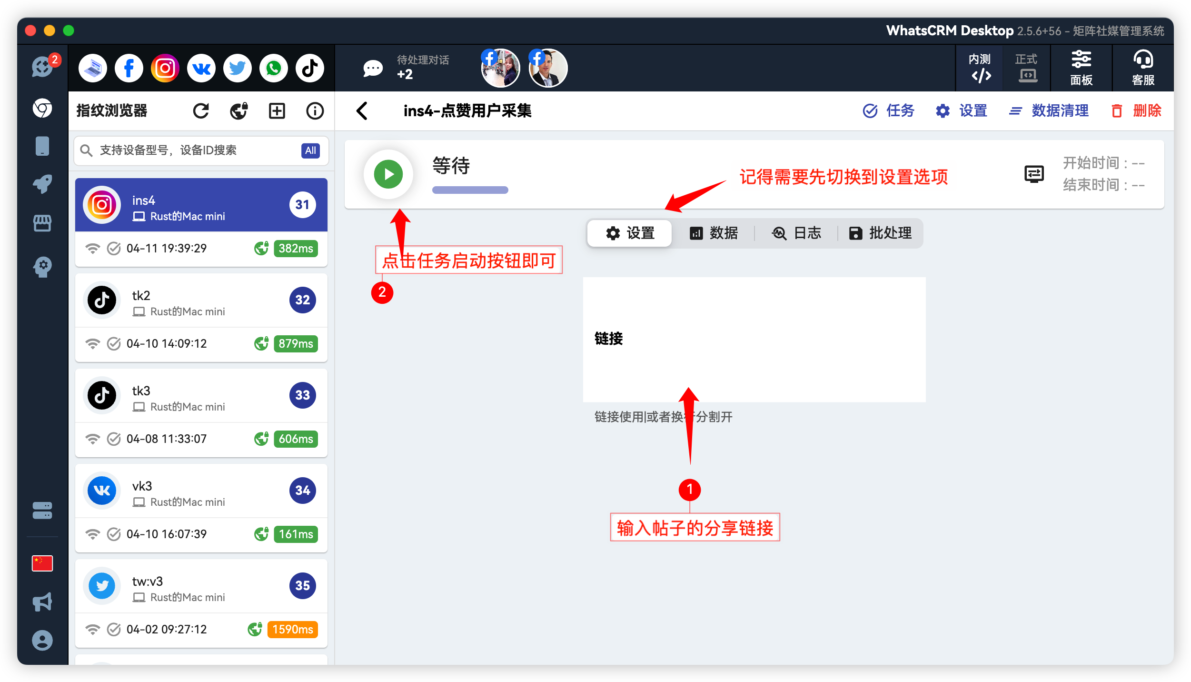Refresh the 指纹浏览器 device list
The width and height of the screenshot is (1191, 682).
(201, 110)
